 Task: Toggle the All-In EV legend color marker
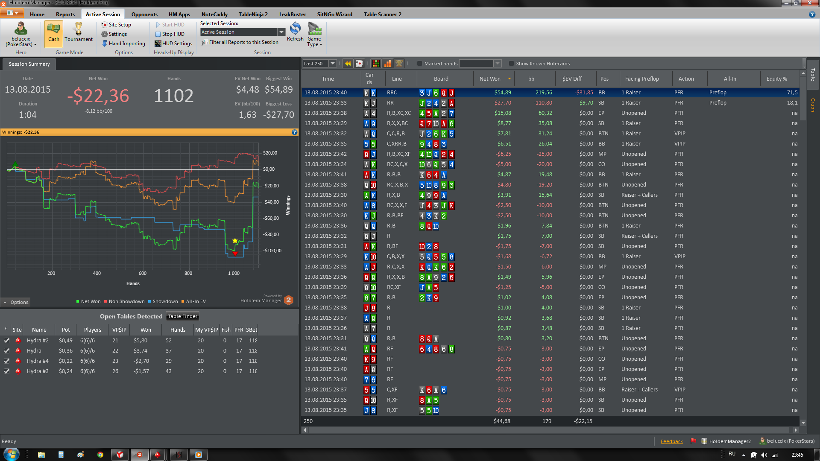pyautogui.click(x=183, y=302)
